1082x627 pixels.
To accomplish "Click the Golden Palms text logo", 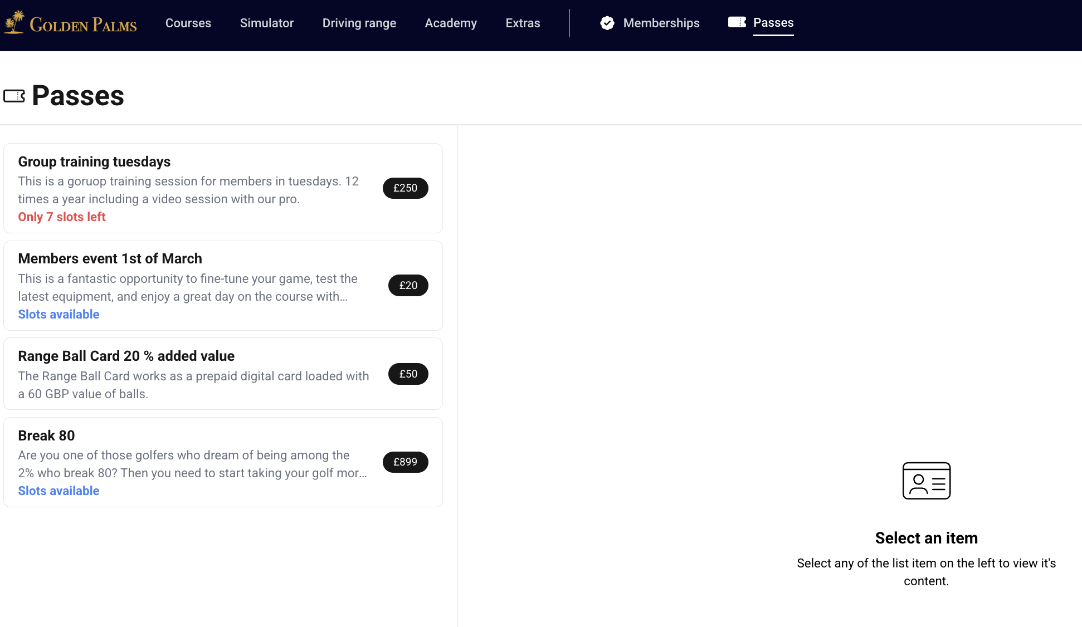I will coord(84,24).
